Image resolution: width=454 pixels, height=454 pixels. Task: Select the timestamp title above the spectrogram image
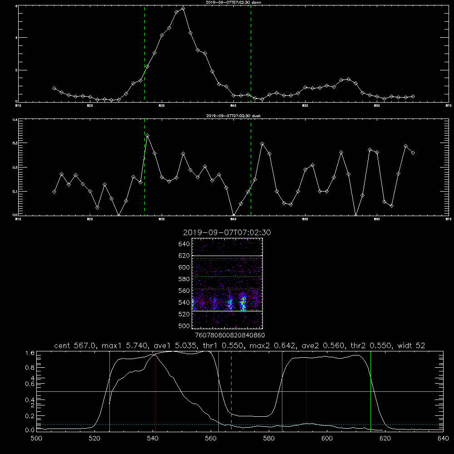pos(227,232)
